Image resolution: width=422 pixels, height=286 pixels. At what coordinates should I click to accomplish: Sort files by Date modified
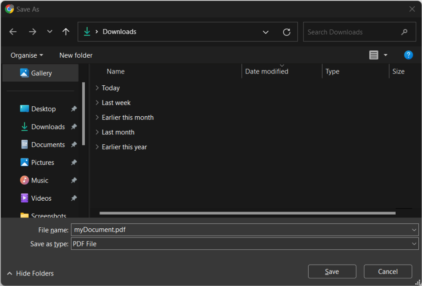click(x=266, y=71)
